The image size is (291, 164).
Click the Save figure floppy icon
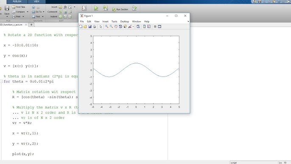[90, 27]
